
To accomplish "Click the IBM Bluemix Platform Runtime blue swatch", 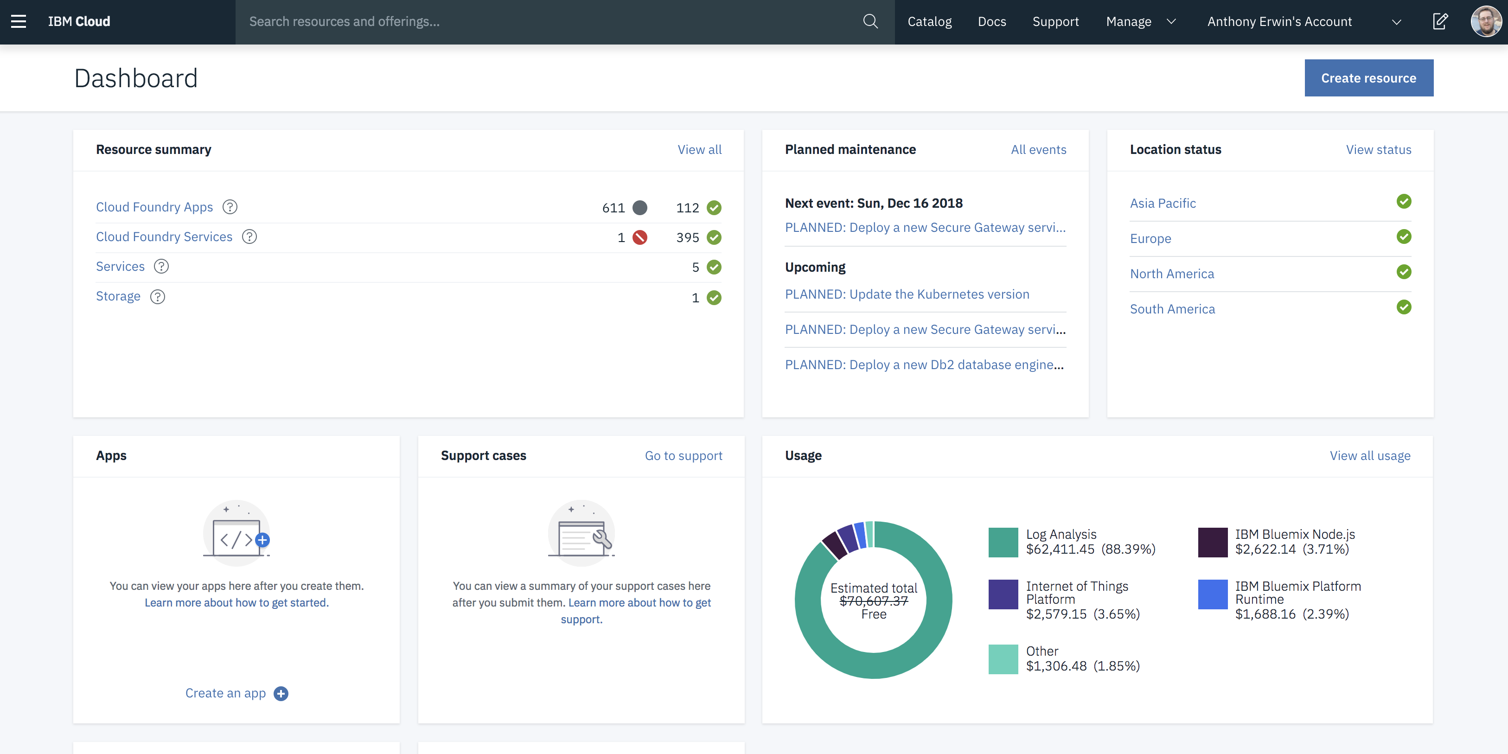I will pos(1213,595).
